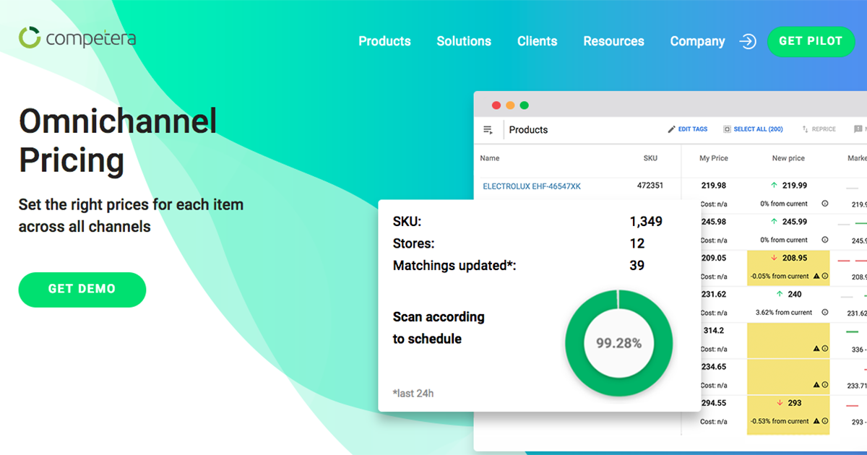Select the Edit Tags pencil icon
The image size is (867, 455).
tap(671, 129)
